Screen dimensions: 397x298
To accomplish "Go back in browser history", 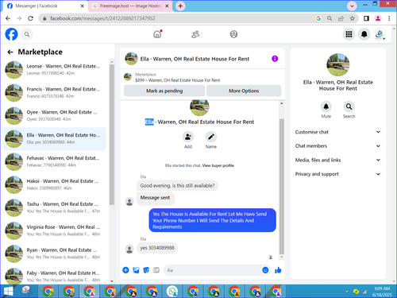I will pos(8,18).
